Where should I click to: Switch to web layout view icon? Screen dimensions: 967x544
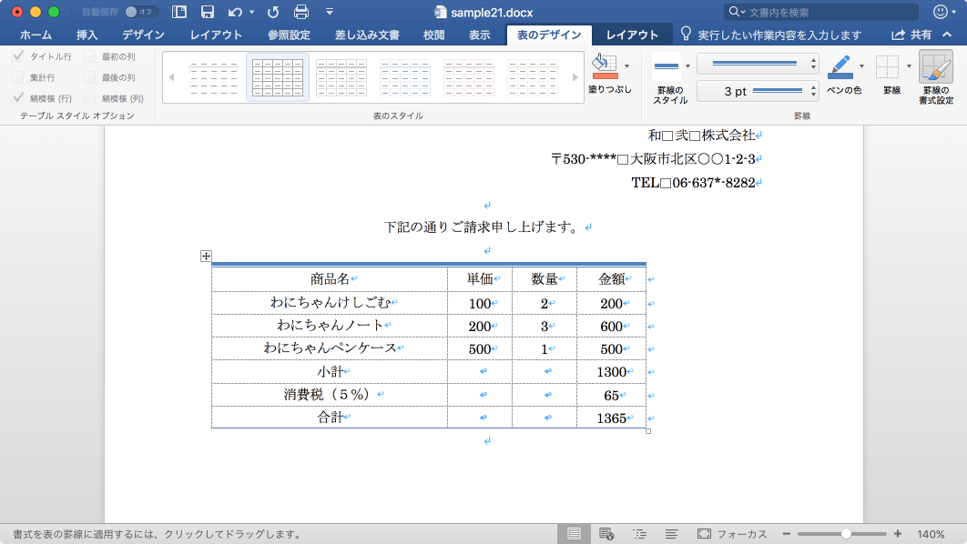click(x=606, y=534)
